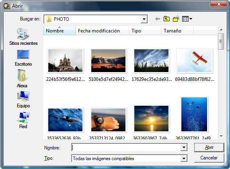Sort by Nombre column header
Screen dimensions: 230x169
pos(60,31)
